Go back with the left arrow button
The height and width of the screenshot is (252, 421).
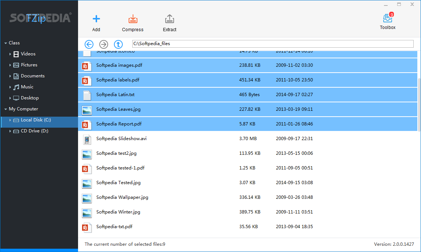click(89, 44)
